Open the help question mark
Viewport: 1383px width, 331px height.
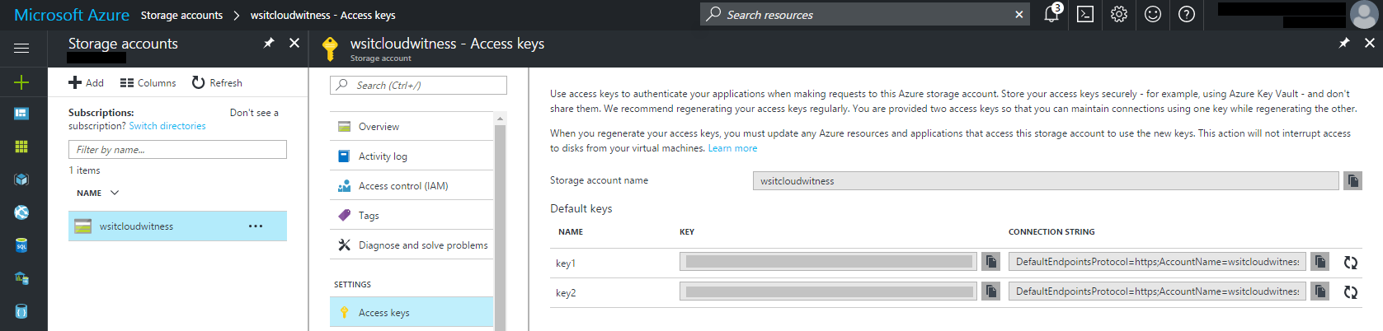pos(1187,14)
